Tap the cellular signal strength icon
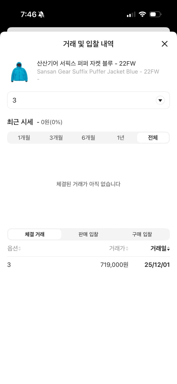The height and width of the screenshot is (384, 177). 131,15
